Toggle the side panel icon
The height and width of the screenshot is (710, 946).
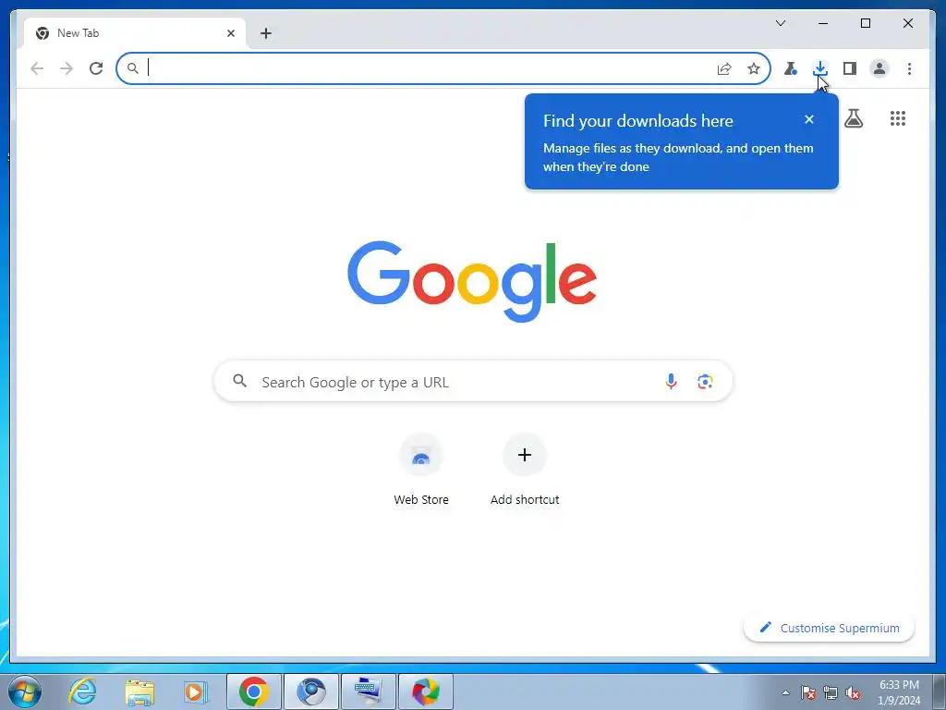[850, 68]
